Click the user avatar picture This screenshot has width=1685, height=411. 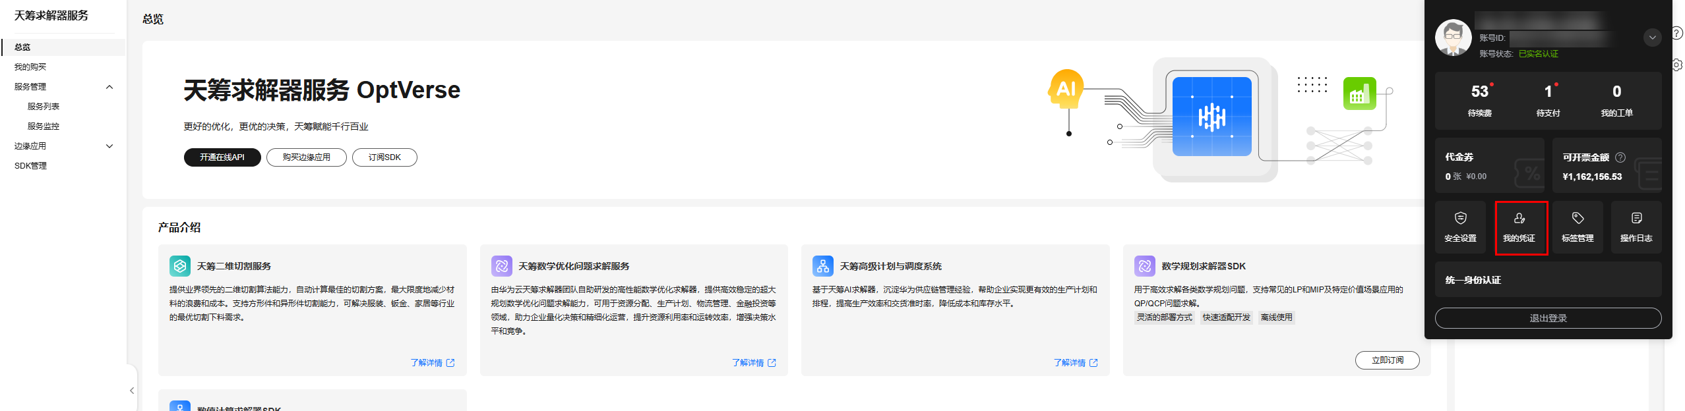point(1453,38)
